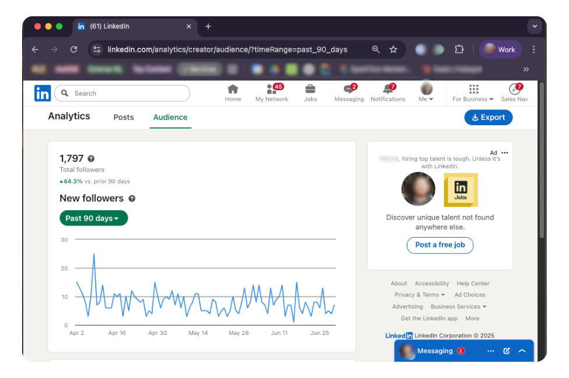Switch to the Posts tab
The width and height of the screenshot is (569, 378).
pyautogui.click(x=124, y=117)
